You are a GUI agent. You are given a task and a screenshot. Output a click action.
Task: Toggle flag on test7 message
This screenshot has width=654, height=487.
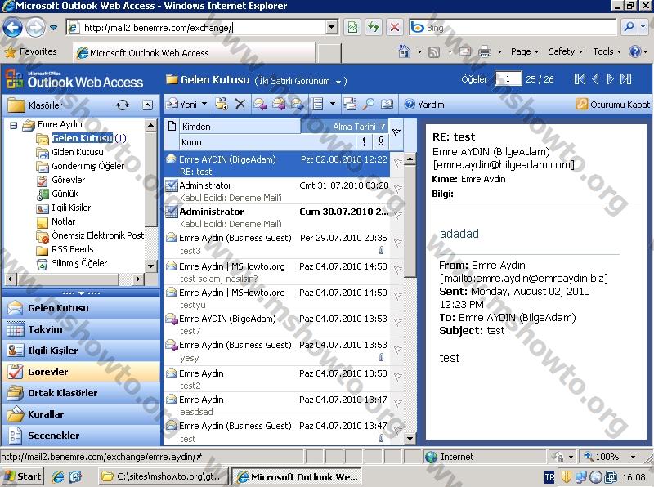click(x=398, y=322)
